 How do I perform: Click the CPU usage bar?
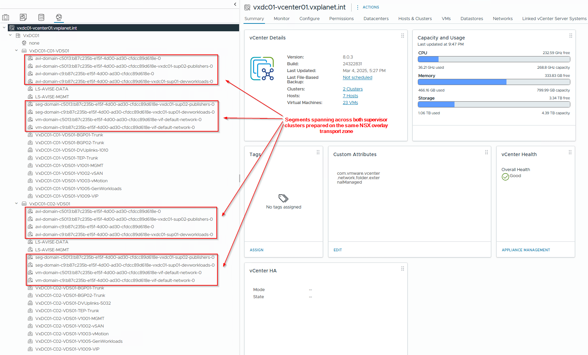click(x=494, y=59)
